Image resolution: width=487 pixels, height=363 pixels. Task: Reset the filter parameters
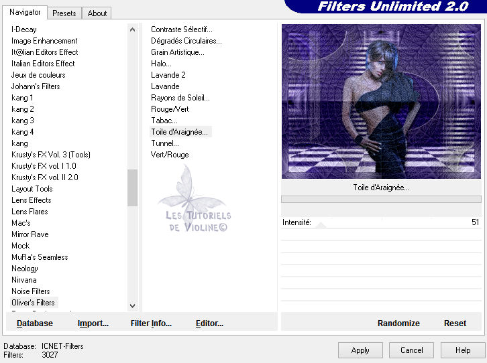(455, 323)
